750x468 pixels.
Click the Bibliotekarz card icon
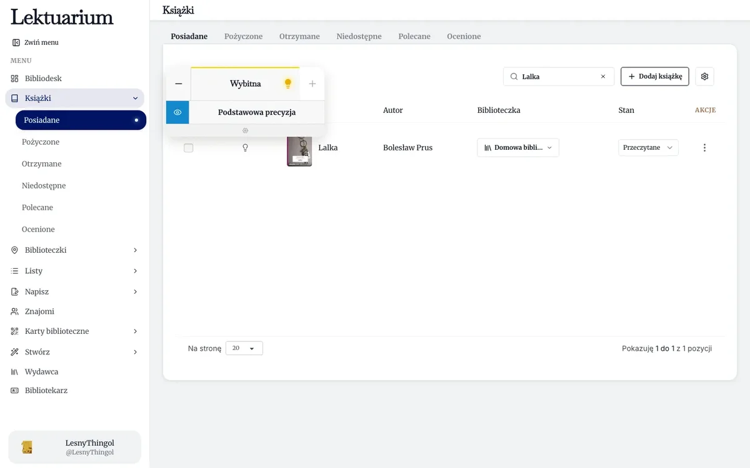click(15, 391)
